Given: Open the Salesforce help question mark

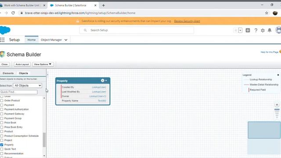Looking at the screenshot, I should [256, 30].
